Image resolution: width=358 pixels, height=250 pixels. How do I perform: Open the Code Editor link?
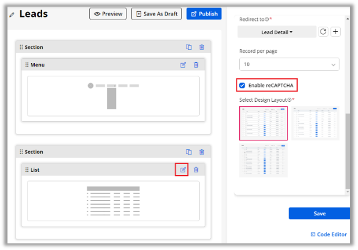329,234
